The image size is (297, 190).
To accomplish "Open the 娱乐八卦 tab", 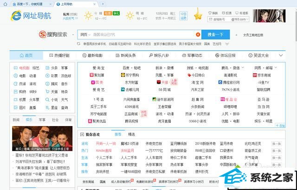I will click(x=159, y=56).
